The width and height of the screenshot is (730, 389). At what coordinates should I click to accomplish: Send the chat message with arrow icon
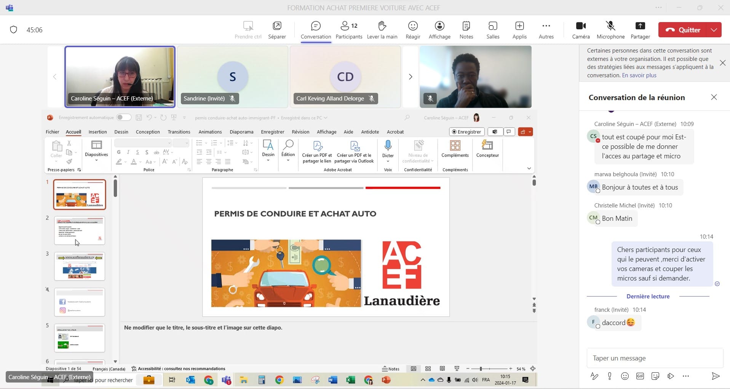pyautogui.click(x=716, y=376)
